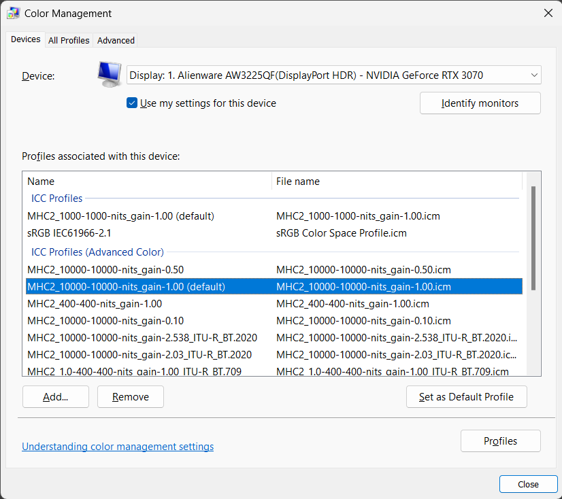Viewport: 562px width, 499px height.
Task: Click the Add... profile button
Action: pos(56,397)
